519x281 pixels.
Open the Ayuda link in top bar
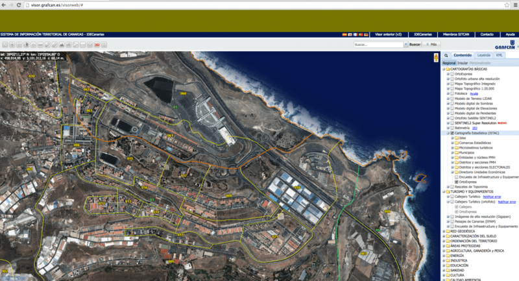(x=510, y=34)
